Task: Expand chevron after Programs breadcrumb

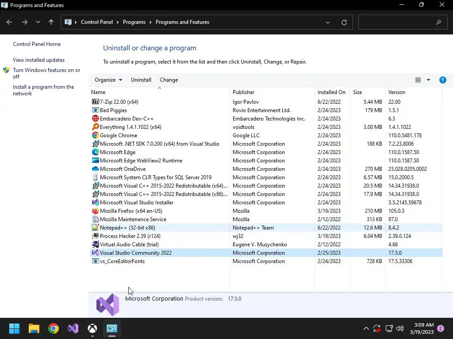Action: 150,22
